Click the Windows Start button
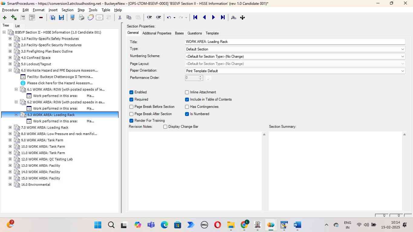The width and height of the screenshot is (413, 232). pyautogui.click(x=98, y=225)
